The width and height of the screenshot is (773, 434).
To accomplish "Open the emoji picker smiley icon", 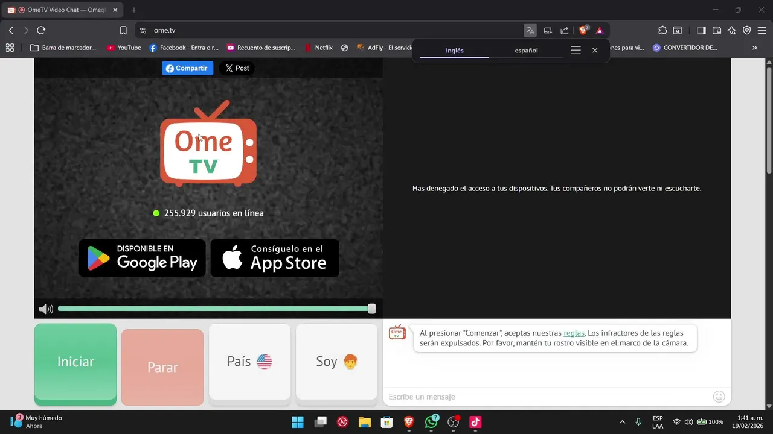I will point(719,397).
